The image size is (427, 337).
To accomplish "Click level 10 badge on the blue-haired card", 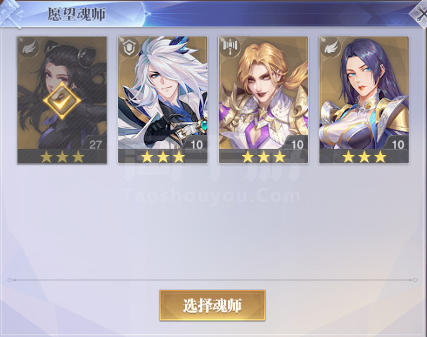I will pos(397,145).
